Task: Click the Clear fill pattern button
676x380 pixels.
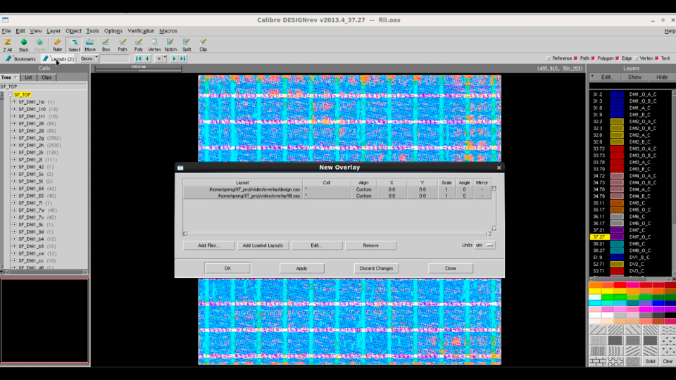Action: (668, 361)
